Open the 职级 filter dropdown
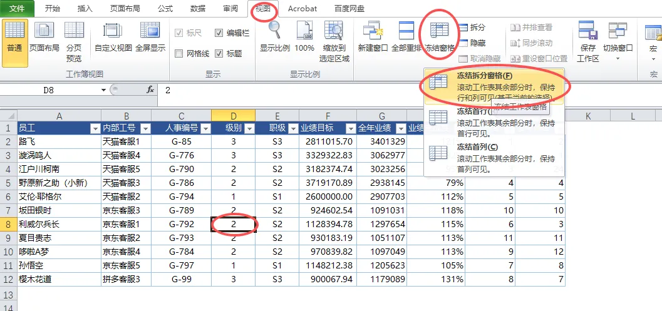662x311 pixels. [294, 129]
